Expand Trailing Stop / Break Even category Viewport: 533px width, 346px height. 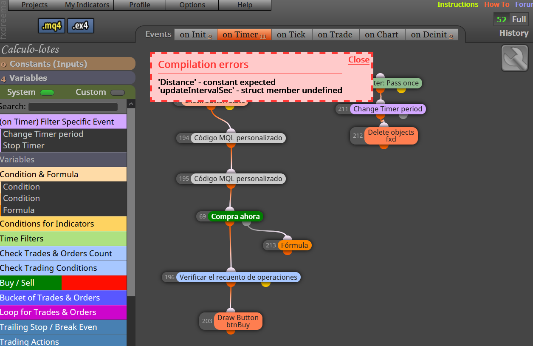coord(63,327)
